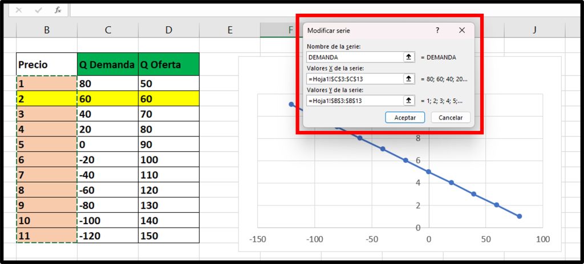The width and height of the screenshot is (584, 264).
Task: Click Q Demanda cell with value -120
Action: pos(108,236)
